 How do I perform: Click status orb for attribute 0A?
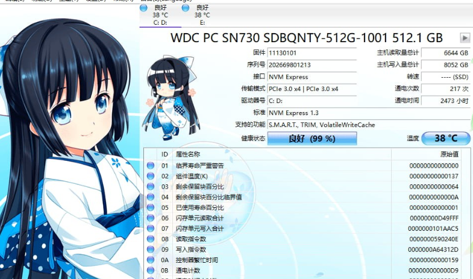pyautogui.click(x=151, y=260)
